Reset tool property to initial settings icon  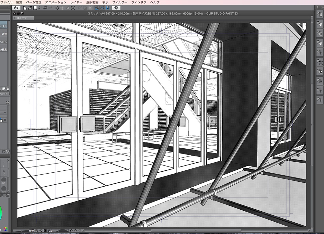point(4,152)
